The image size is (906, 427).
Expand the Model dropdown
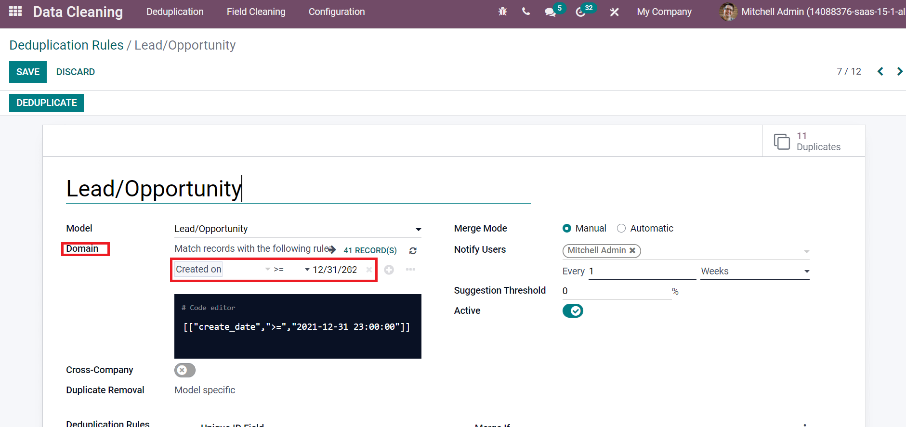point(418,229)
